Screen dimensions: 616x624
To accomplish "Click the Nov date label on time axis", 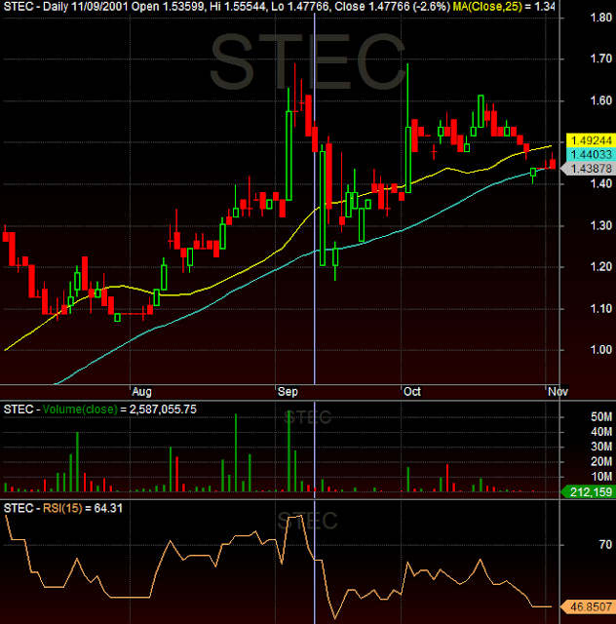I will point(558,392).
